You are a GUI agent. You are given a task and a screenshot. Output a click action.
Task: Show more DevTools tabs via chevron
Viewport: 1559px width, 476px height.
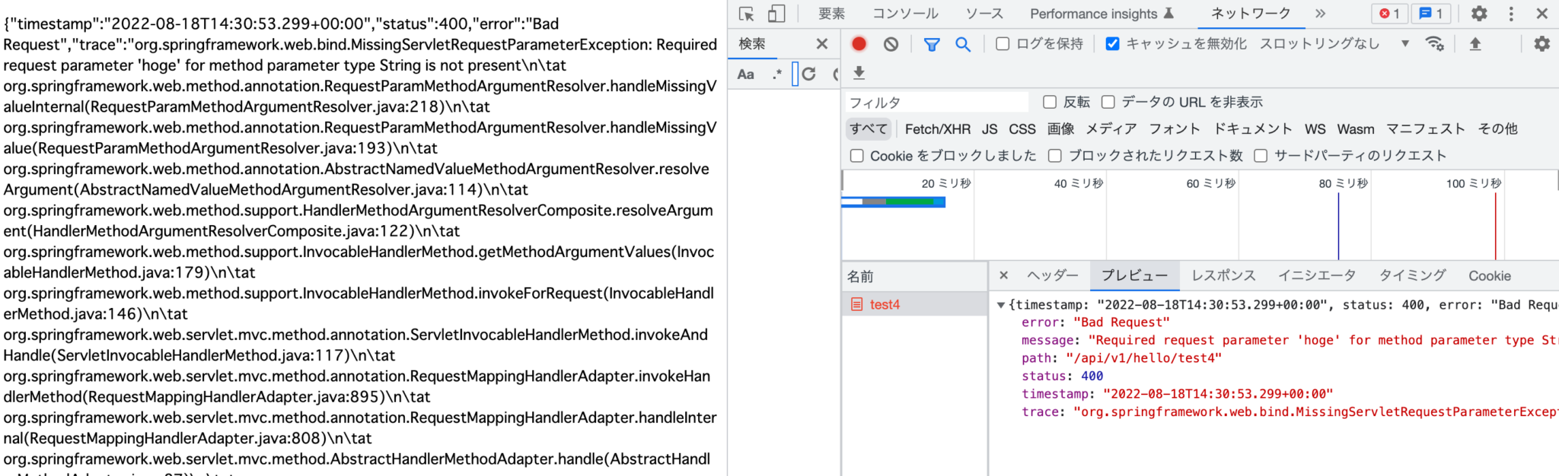1320,14
